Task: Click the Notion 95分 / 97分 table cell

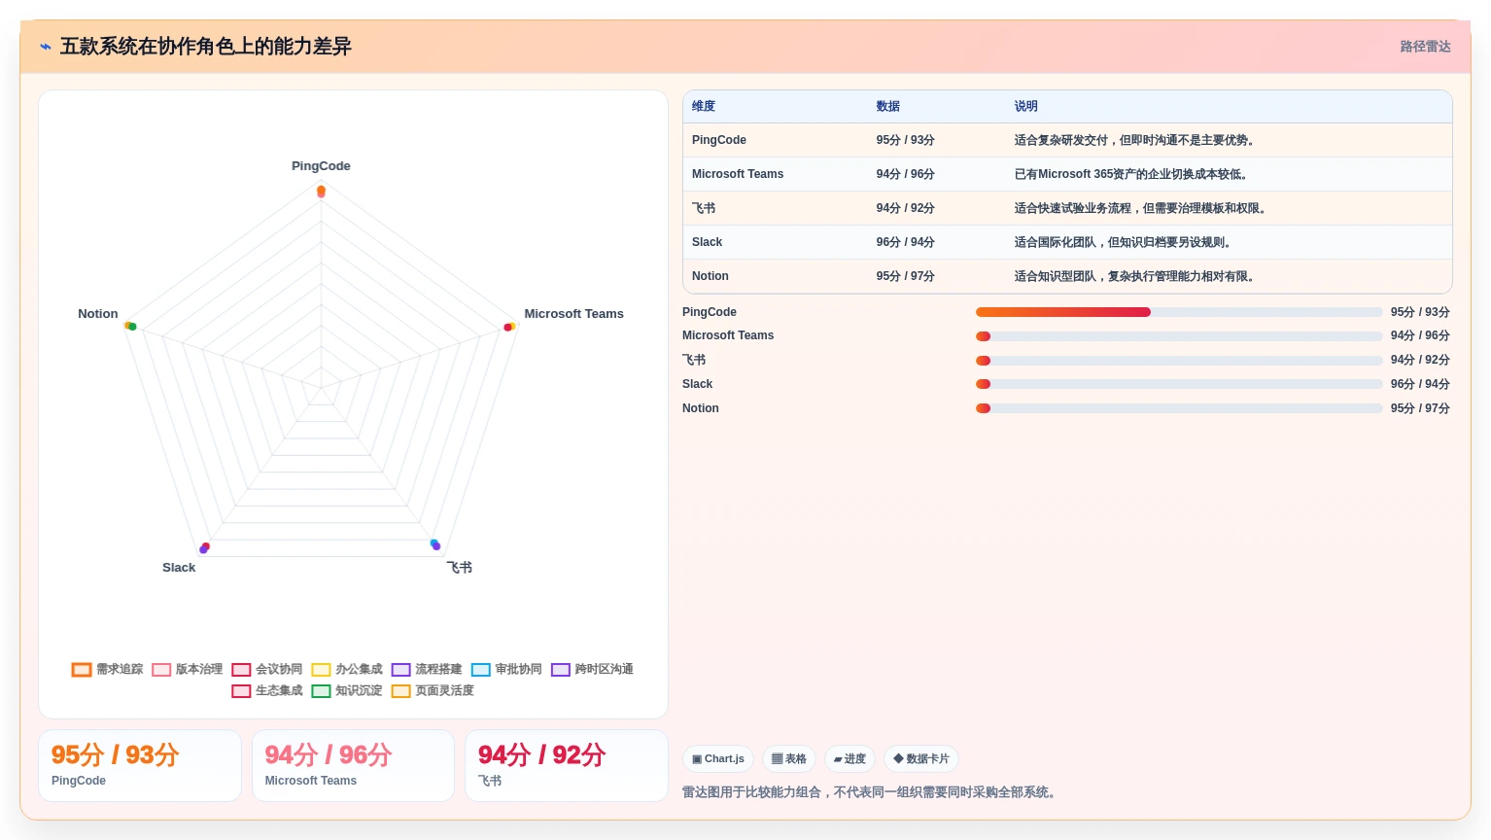Action: [x=905, y=276]
